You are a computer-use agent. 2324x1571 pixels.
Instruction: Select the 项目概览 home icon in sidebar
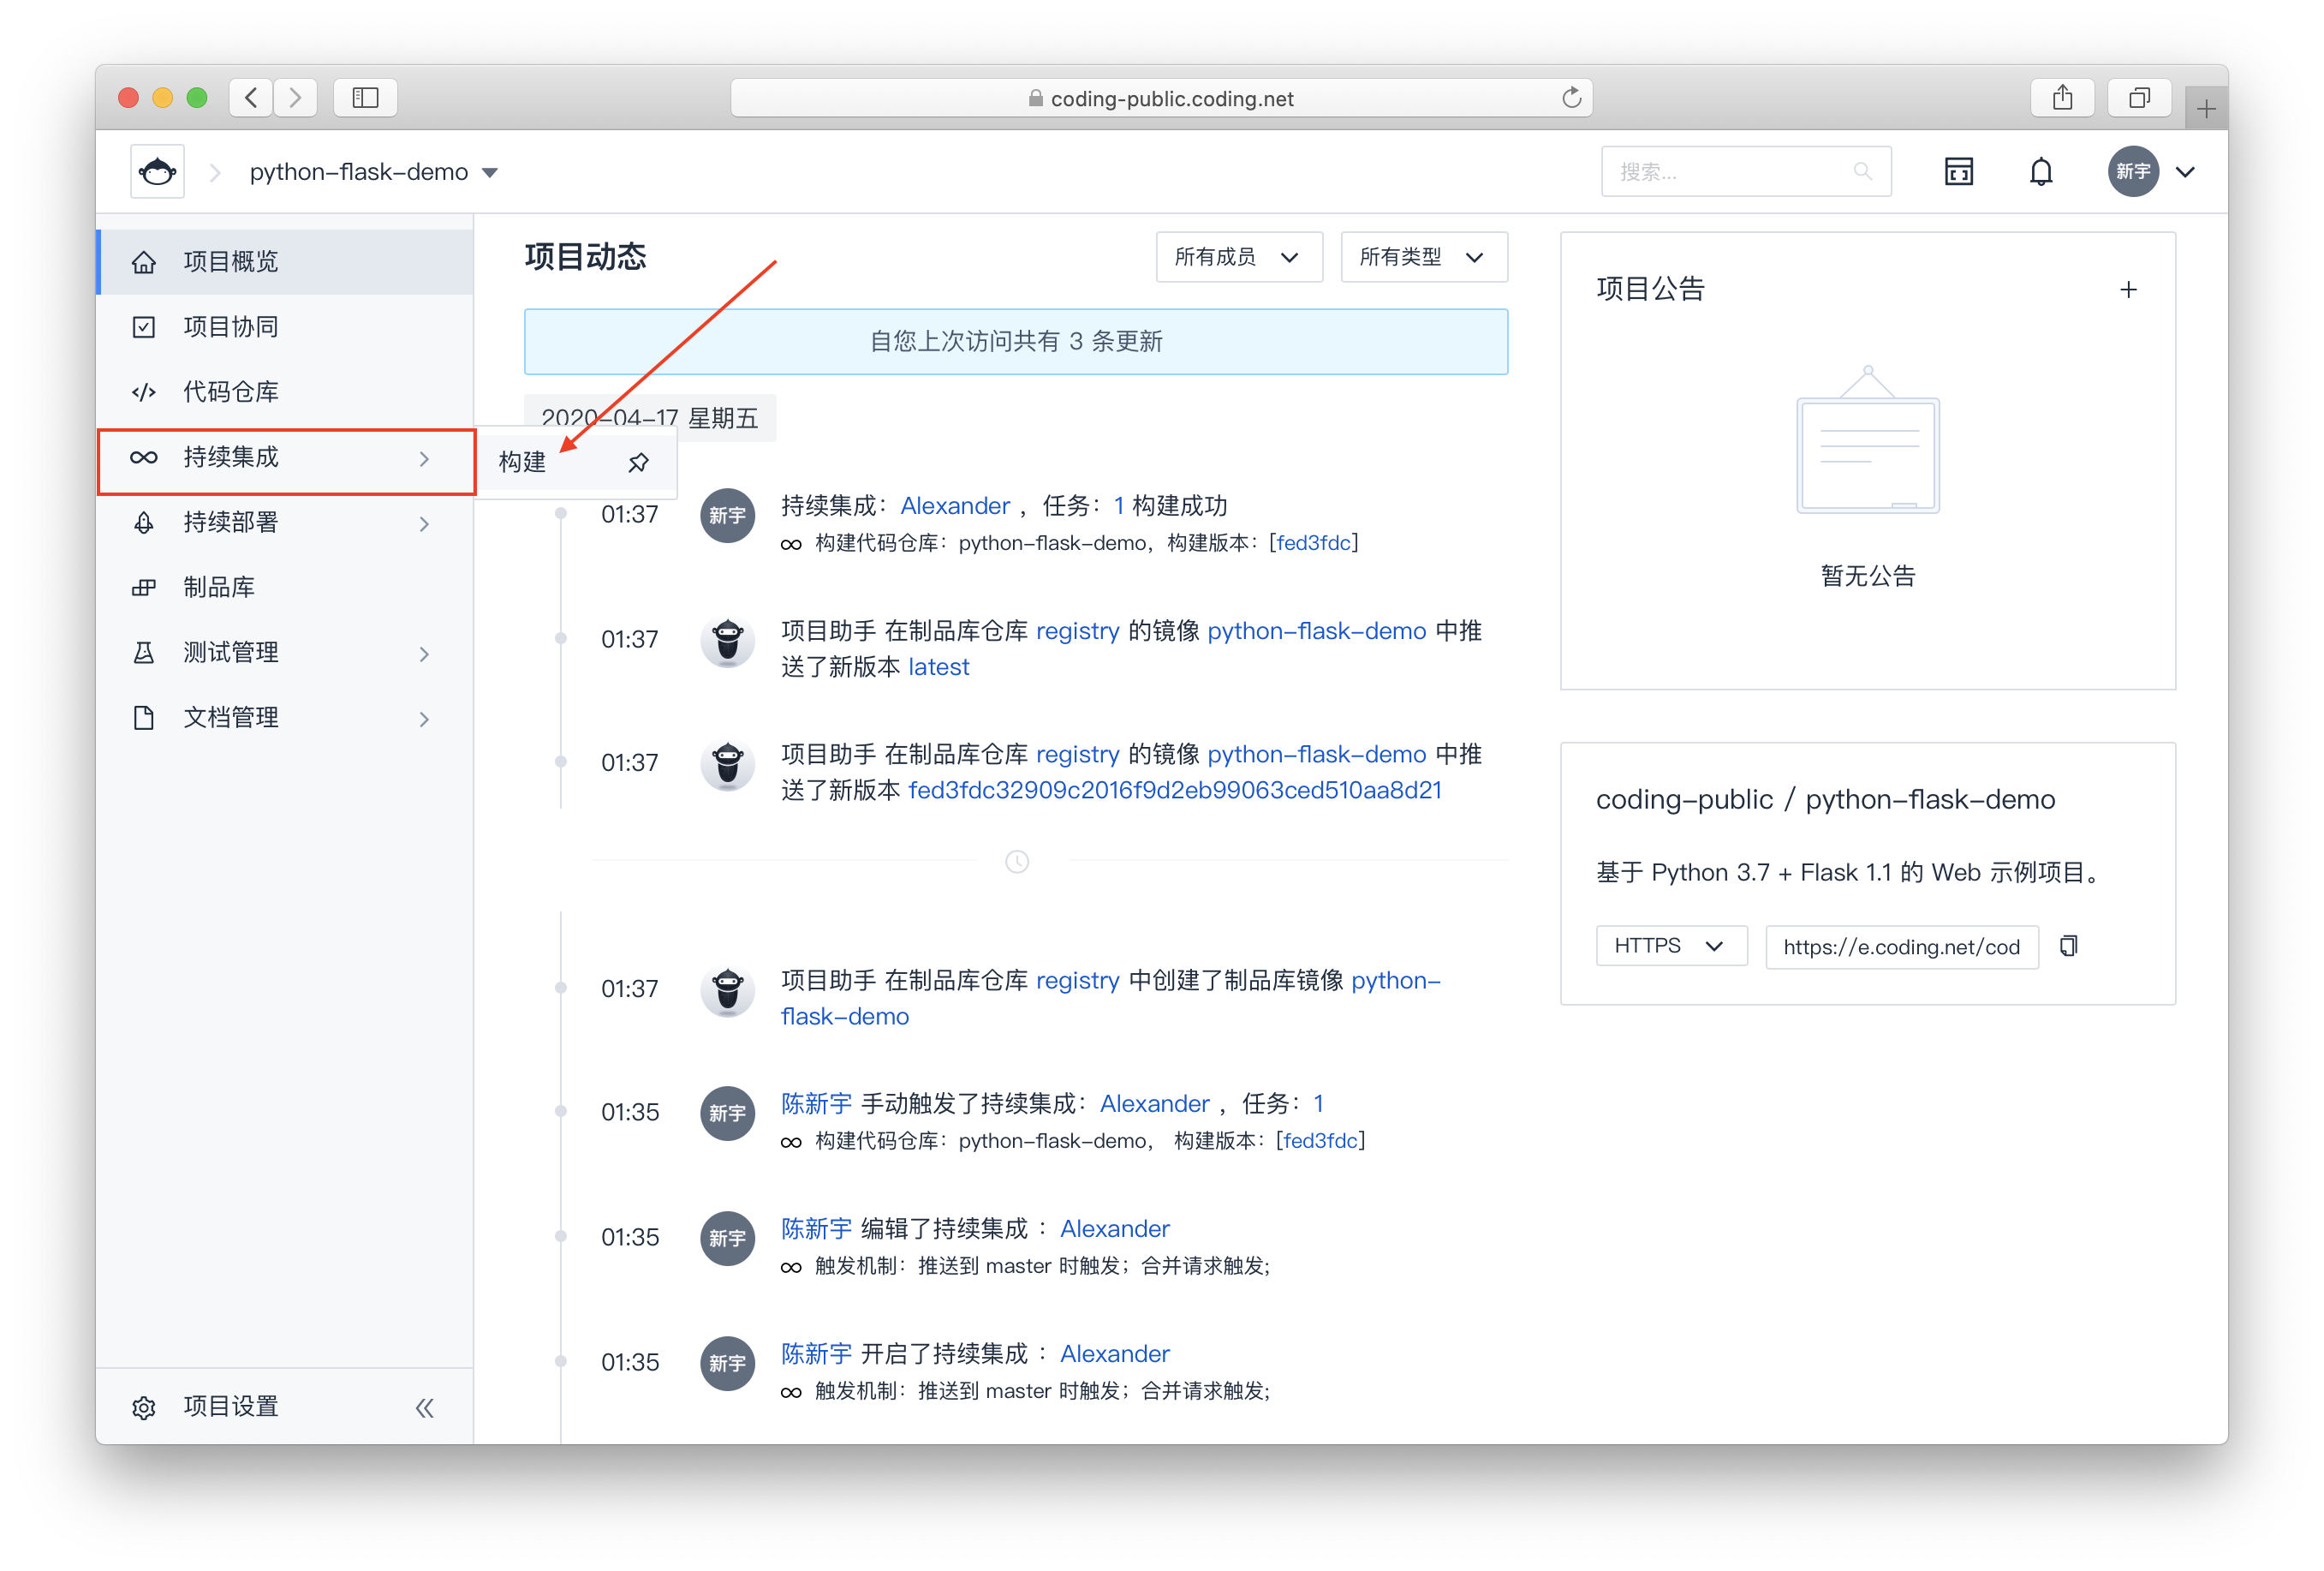coord(144,261)
